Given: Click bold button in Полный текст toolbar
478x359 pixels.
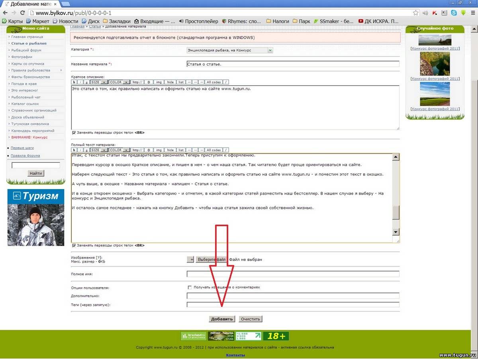Looking at the screenshot, I should [74, 150].
